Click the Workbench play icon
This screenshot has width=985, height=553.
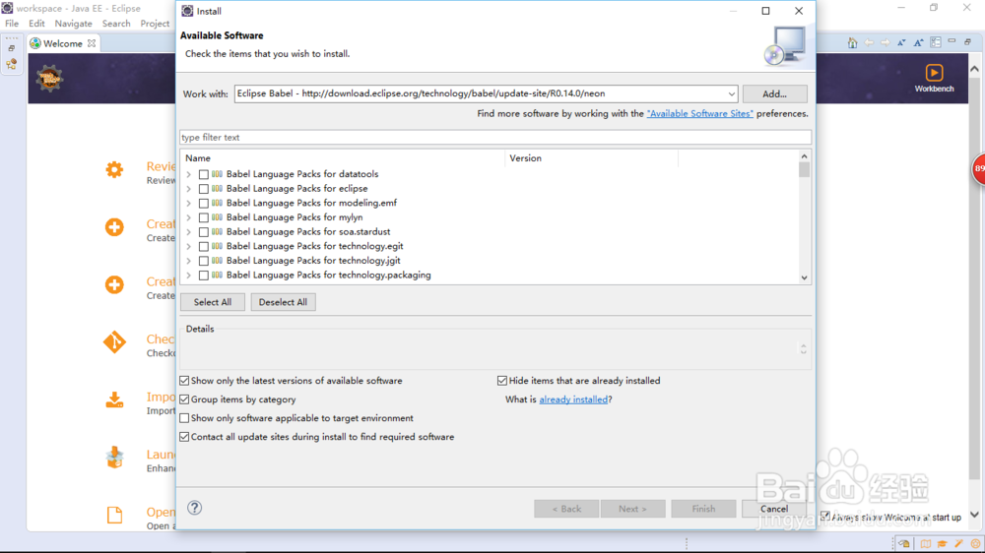934,73
